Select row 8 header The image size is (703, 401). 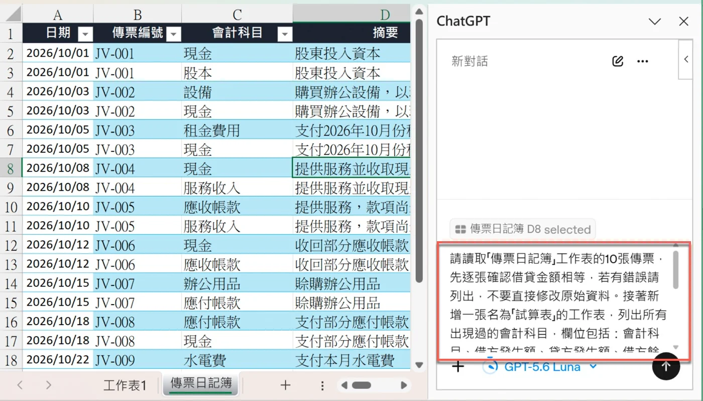(x=11, y=168)
